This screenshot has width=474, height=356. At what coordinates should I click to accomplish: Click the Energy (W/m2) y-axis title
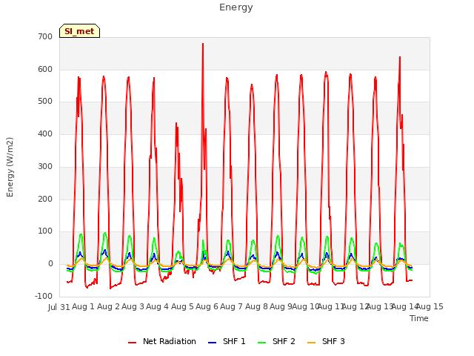point(10,167)
